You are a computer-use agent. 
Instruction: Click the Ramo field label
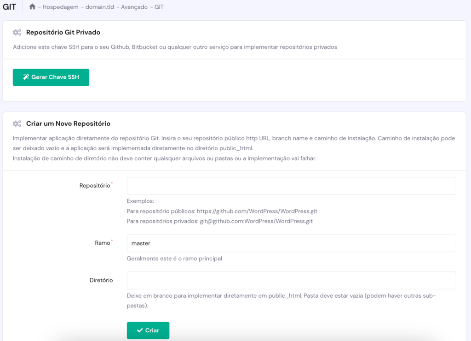tap(103, 243)
